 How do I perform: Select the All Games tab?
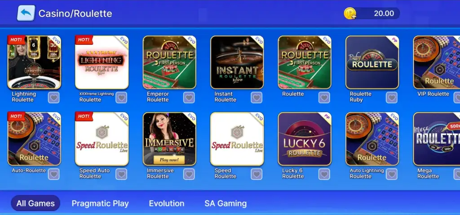point(35,203)
